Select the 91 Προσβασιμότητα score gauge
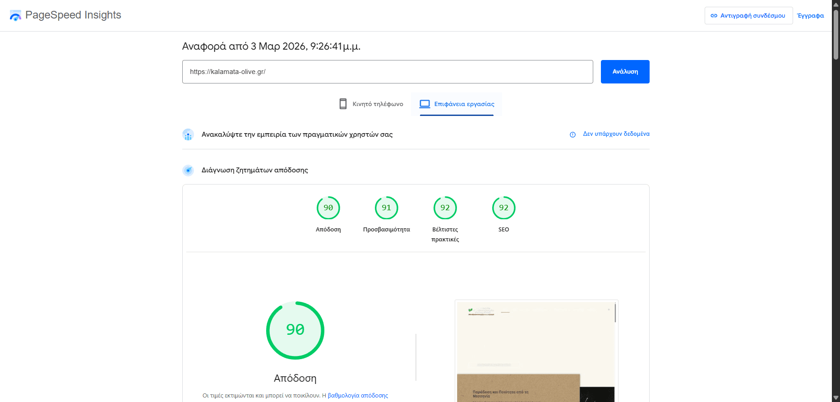The width and height of the screenshot is (840, 402). [386, 208]
